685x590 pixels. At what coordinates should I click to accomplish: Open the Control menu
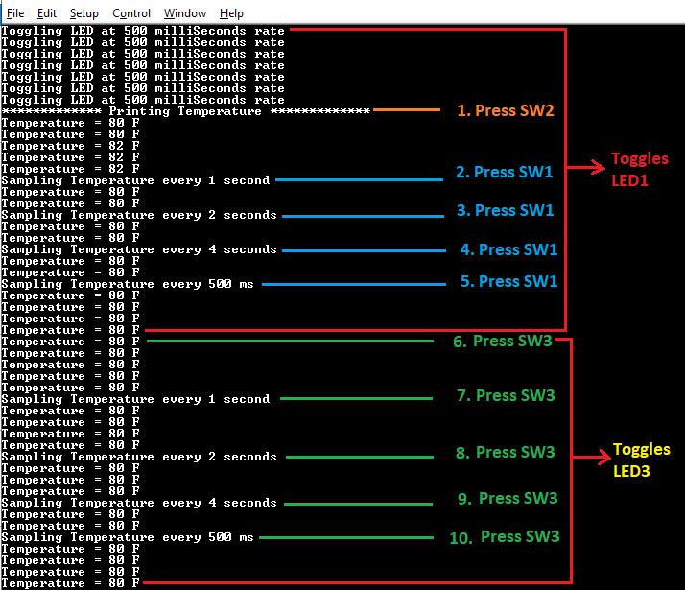[x=131, y=13]
